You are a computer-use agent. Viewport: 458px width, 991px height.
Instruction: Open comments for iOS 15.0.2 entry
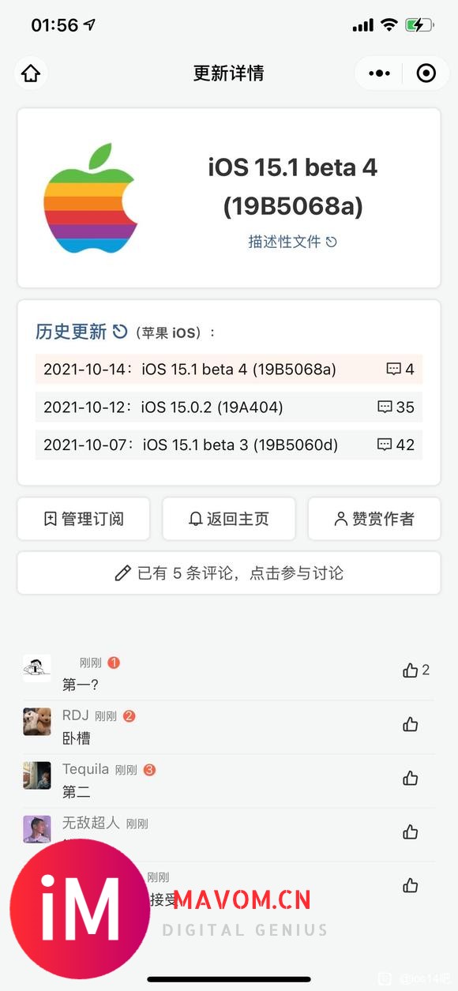click(396, 407)
